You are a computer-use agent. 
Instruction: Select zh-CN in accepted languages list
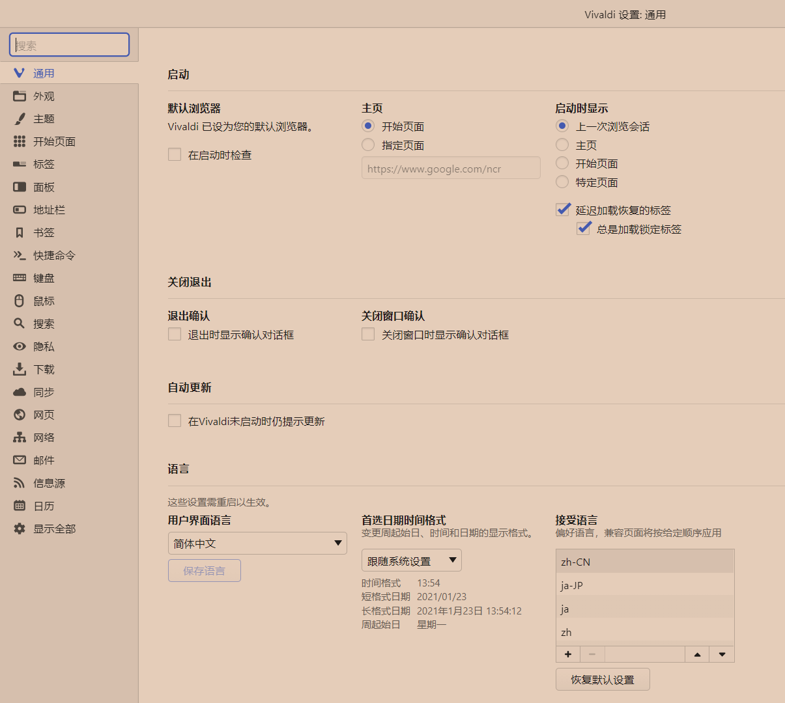tap(645, 562)
